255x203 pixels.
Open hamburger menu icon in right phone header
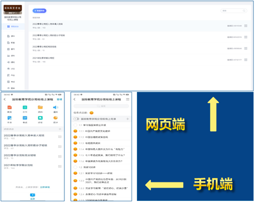[x=128, y=100]
